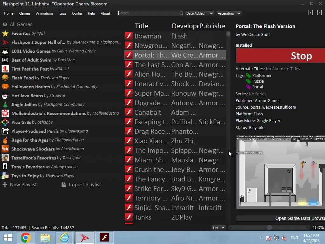325x244 pixels.
Task: Click the Player-Produced Perils share icon
Action: pyautogui.click(x=5, y=131)
